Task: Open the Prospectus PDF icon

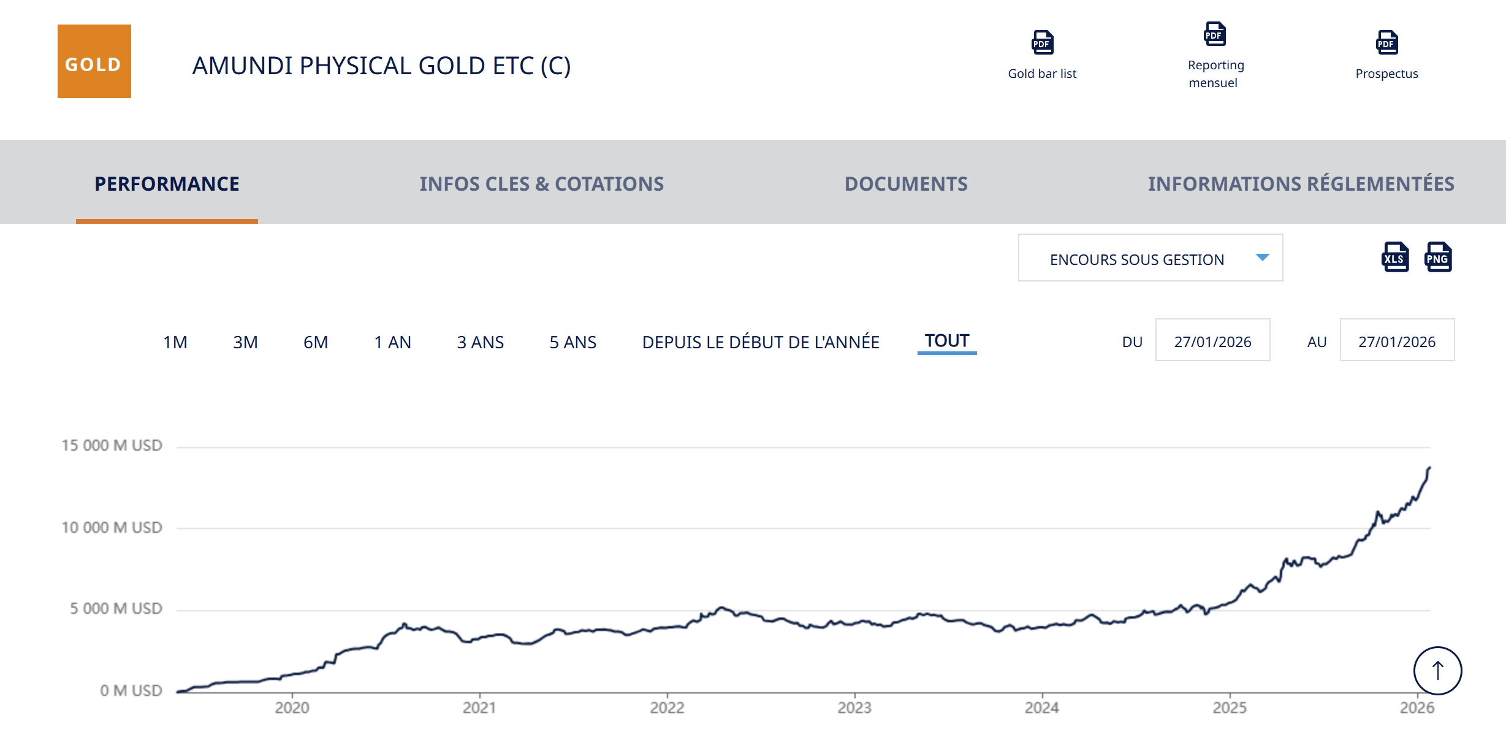Action: coord(1386,43)
